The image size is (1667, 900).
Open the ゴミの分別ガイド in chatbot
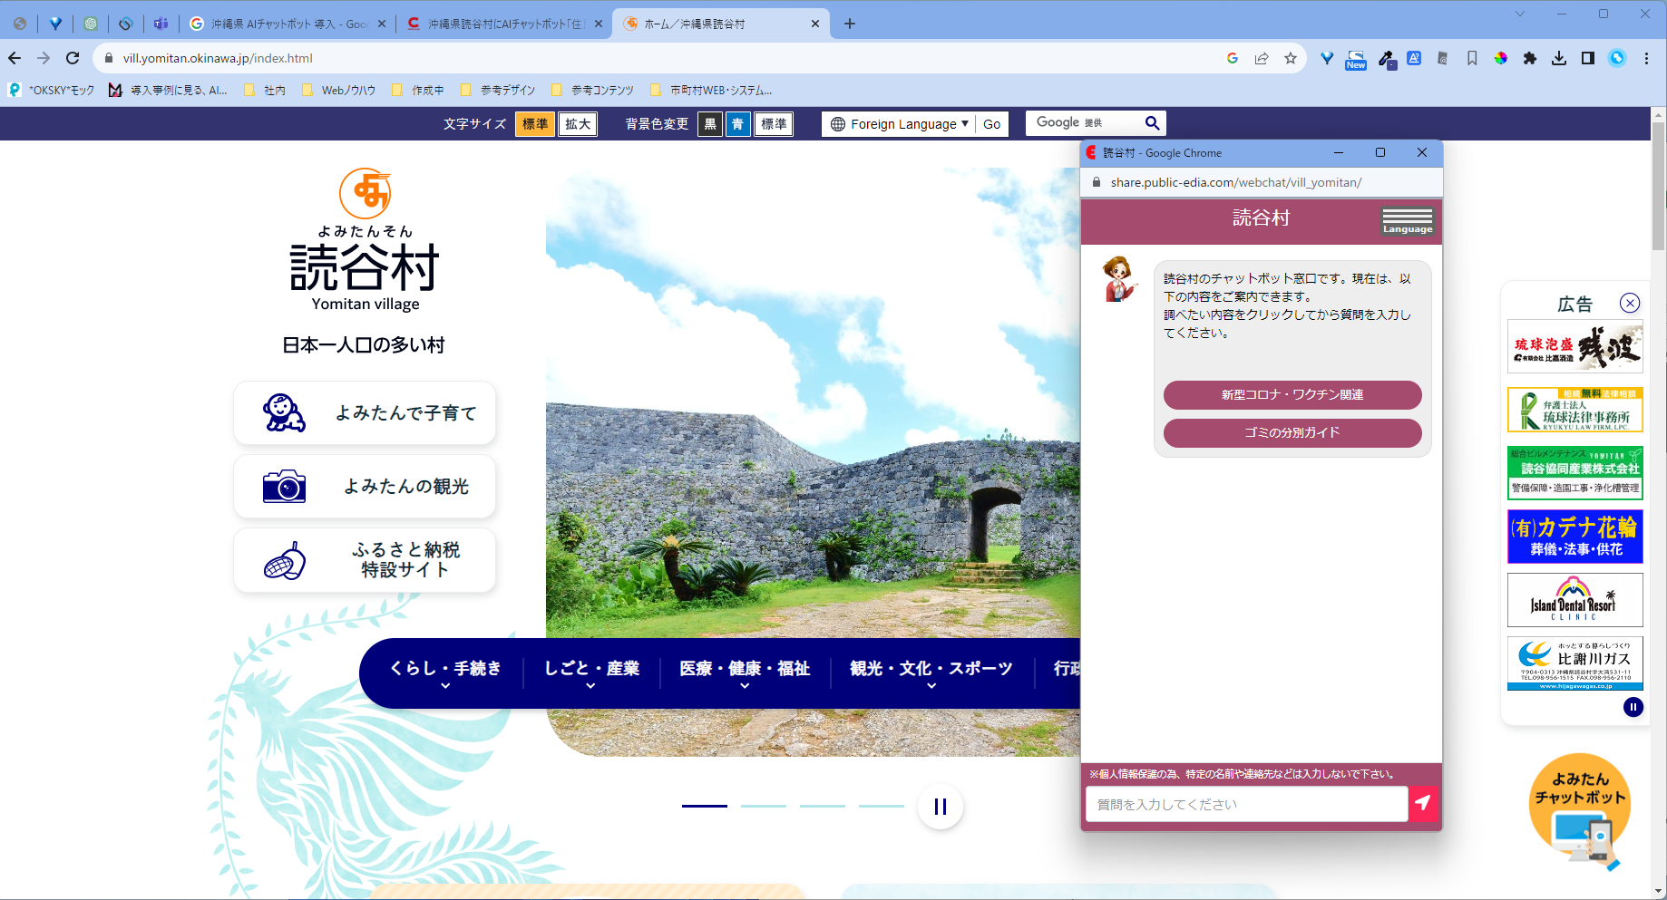[1292, 432]
